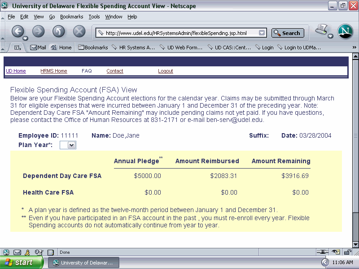Click the HRMS Home link

click(53, 71)
